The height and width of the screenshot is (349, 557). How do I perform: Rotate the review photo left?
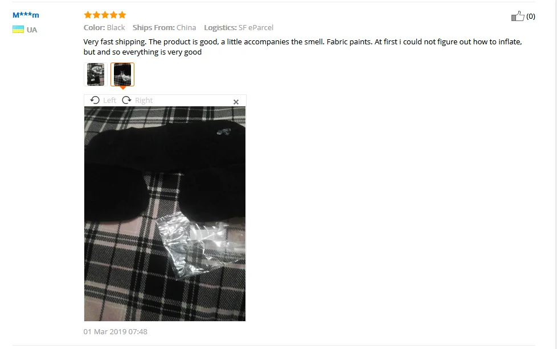95,101
